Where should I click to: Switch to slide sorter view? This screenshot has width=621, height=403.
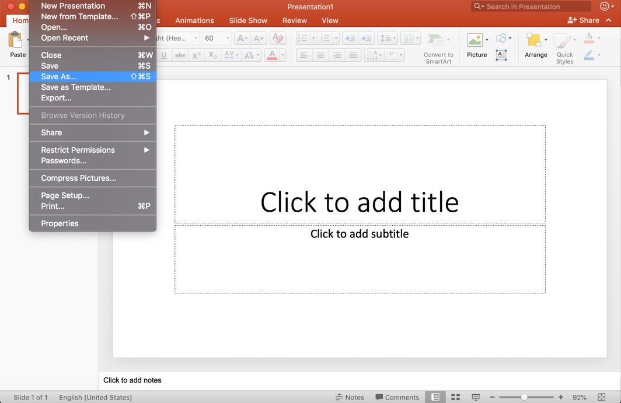[455, 397]
